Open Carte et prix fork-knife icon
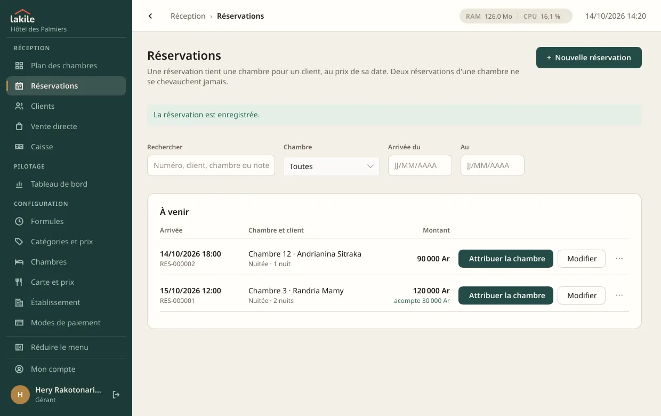Viewport: 661px width, 416px height. 19,282
